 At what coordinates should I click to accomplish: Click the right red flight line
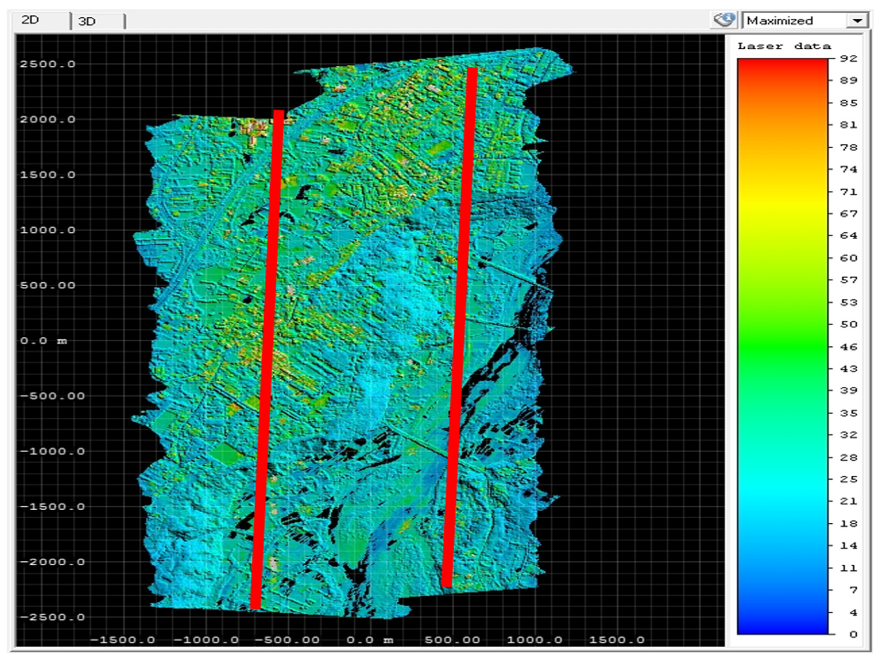pyautogui.click(x=460, y=328)
